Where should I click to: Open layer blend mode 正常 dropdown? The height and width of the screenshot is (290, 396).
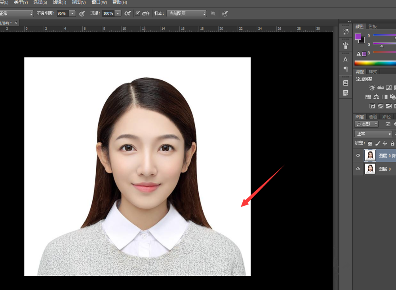pyautogui.click(x=373, y=134)
